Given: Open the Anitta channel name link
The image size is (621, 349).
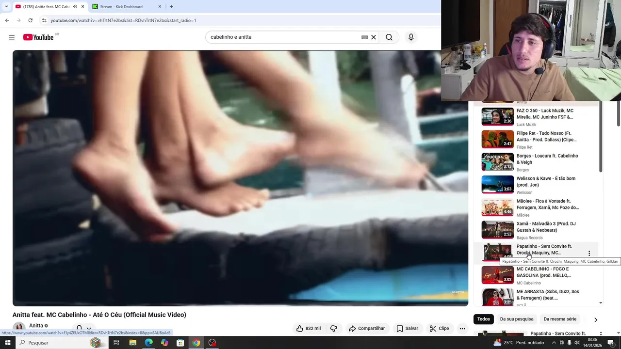Looking at the screenshot, I should coord(36,326).
